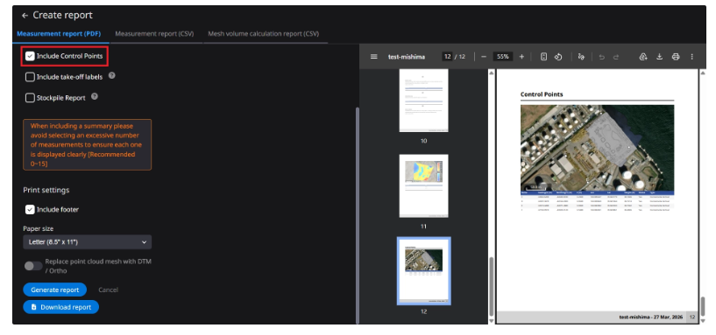Toggle Replace point cloud mesh with DTM
Screen dimensions: 716x335
point(33,266)
